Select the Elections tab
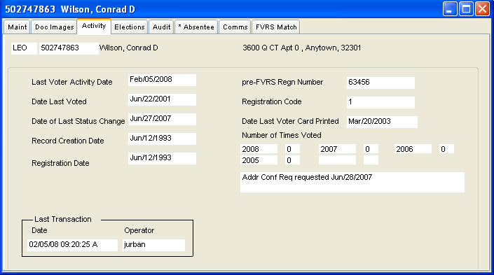 click(129, 27)
